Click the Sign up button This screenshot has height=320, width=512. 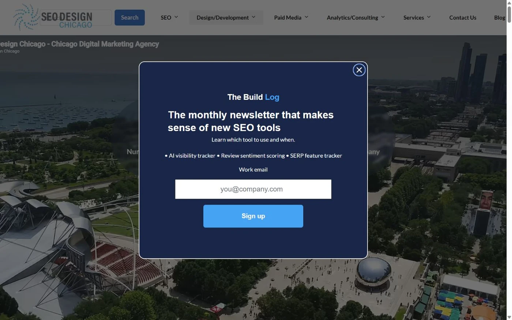(253, 216)
